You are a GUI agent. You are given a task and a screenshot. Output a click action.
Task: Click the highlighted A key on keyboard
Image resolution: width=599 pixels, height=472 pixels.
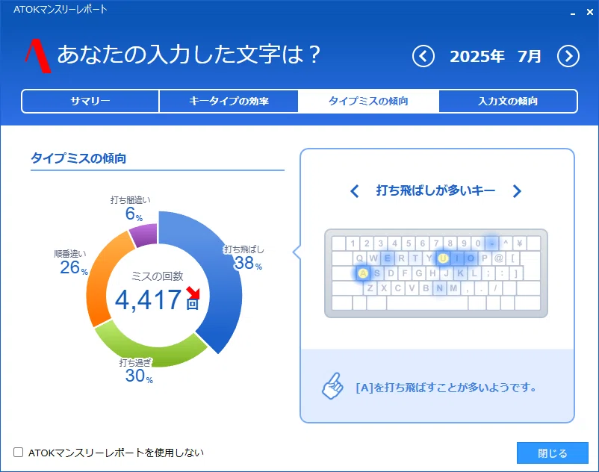[363, 273]
